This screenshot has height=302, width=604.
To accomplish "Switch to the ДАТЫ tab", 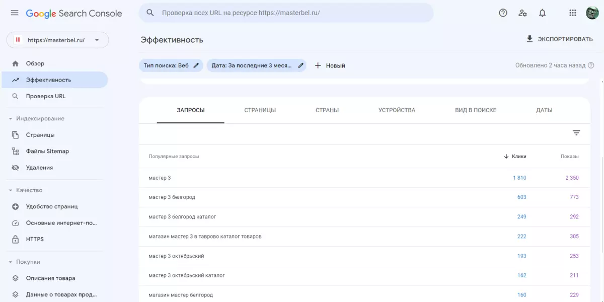I will coord(544,110).
